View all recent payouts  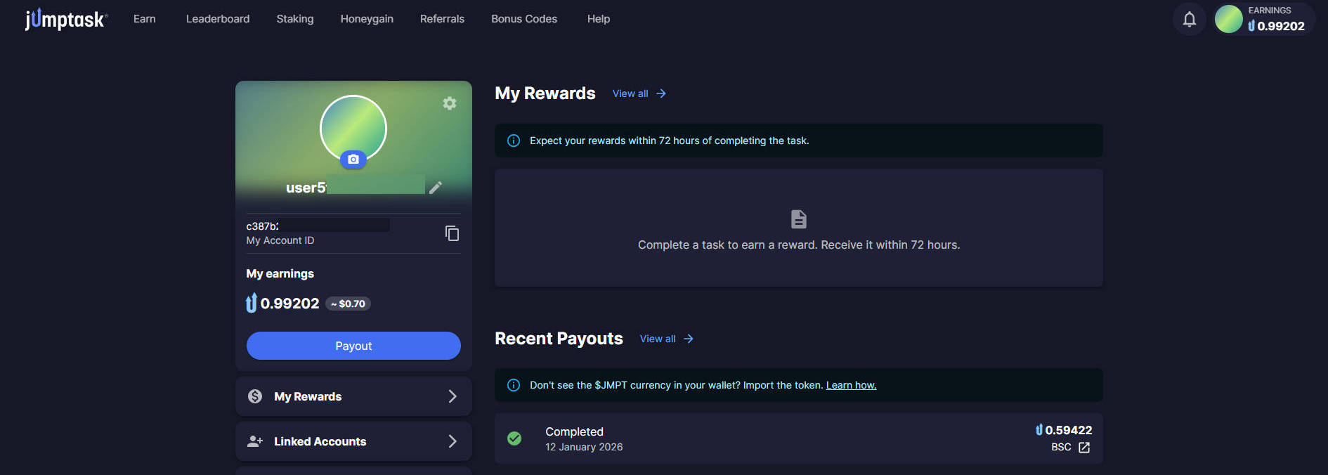tap(666, 339)
